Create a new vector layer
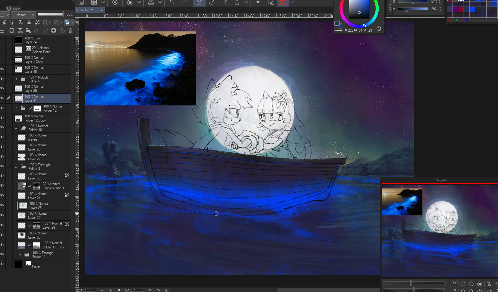Screen dimensions: 498x292 tap(20, 30)
